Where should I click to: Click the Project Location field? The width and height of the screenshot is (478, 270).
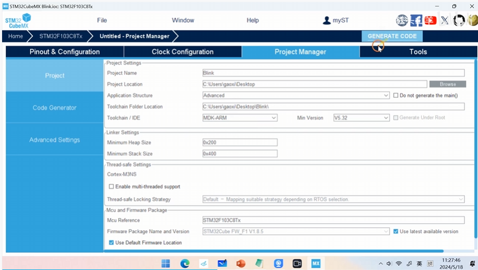click(x=315, y=84)
